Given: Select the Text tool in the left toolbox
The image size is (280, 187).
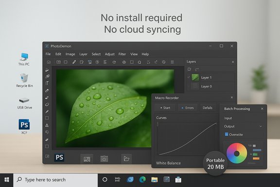Looking at the screenshot, I should pos(47,83).
